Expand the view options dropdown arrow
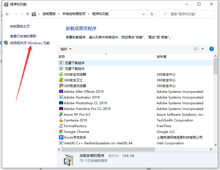Screen dimensions: 220x170 click(x=203, y=49)
